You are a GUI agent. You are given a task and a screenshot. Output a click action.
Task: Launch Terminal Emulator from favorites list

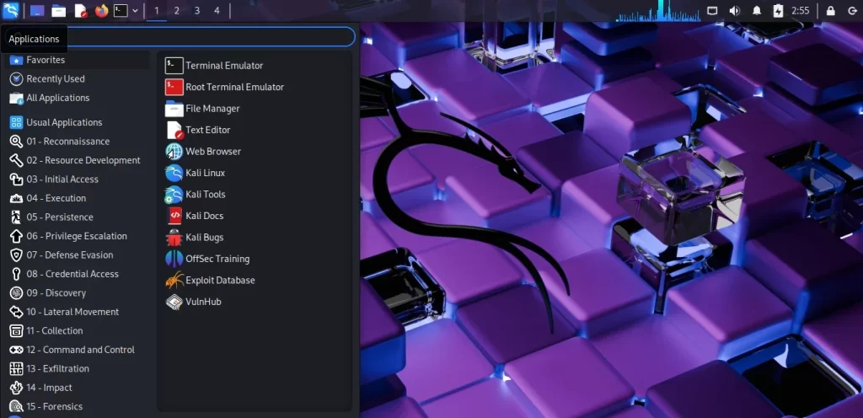coord(255,66)
